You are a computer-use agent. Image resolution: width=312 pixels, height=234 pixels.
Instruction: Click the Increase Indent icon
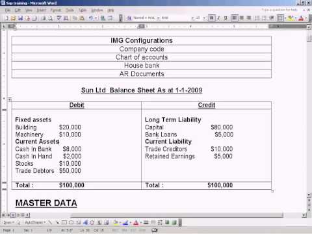pos(272,18)
